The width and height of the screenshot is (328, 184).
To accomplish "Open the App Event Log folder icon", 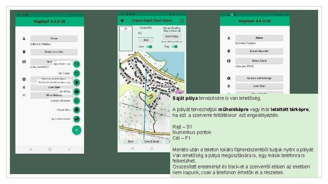I will (77, 64).
